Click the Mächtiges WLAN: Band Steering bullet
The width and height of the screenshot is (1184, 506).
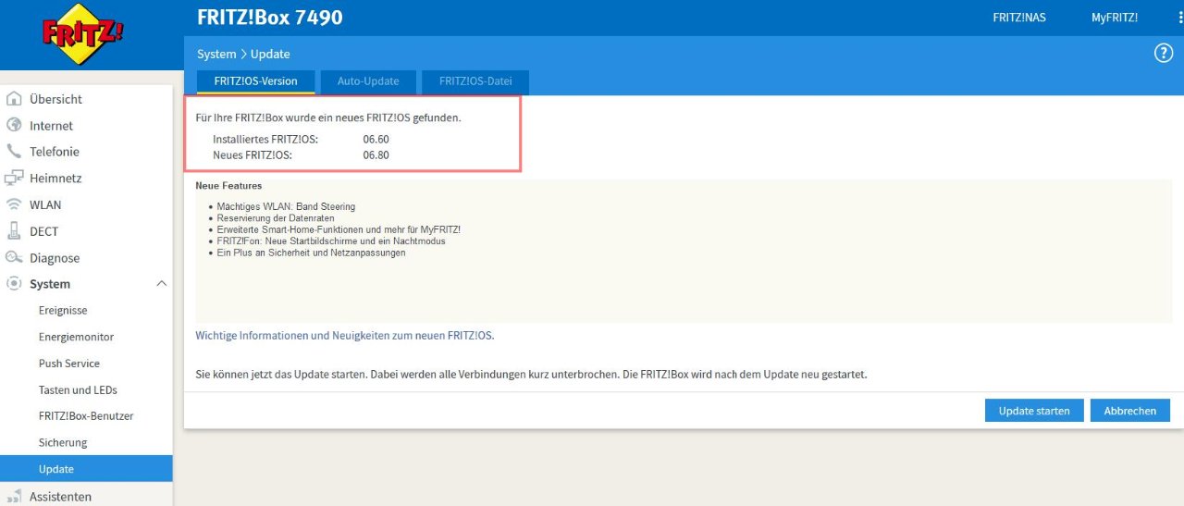(286, 206)
